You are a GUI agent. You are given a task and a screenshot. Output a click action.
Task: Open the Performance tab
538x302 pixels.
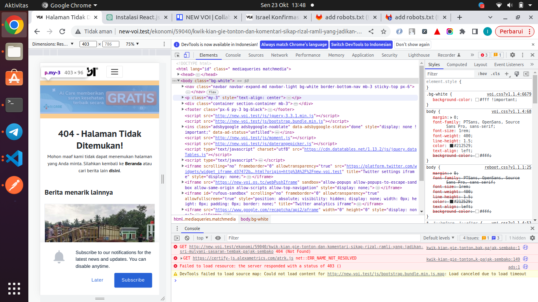pos(308,55)
